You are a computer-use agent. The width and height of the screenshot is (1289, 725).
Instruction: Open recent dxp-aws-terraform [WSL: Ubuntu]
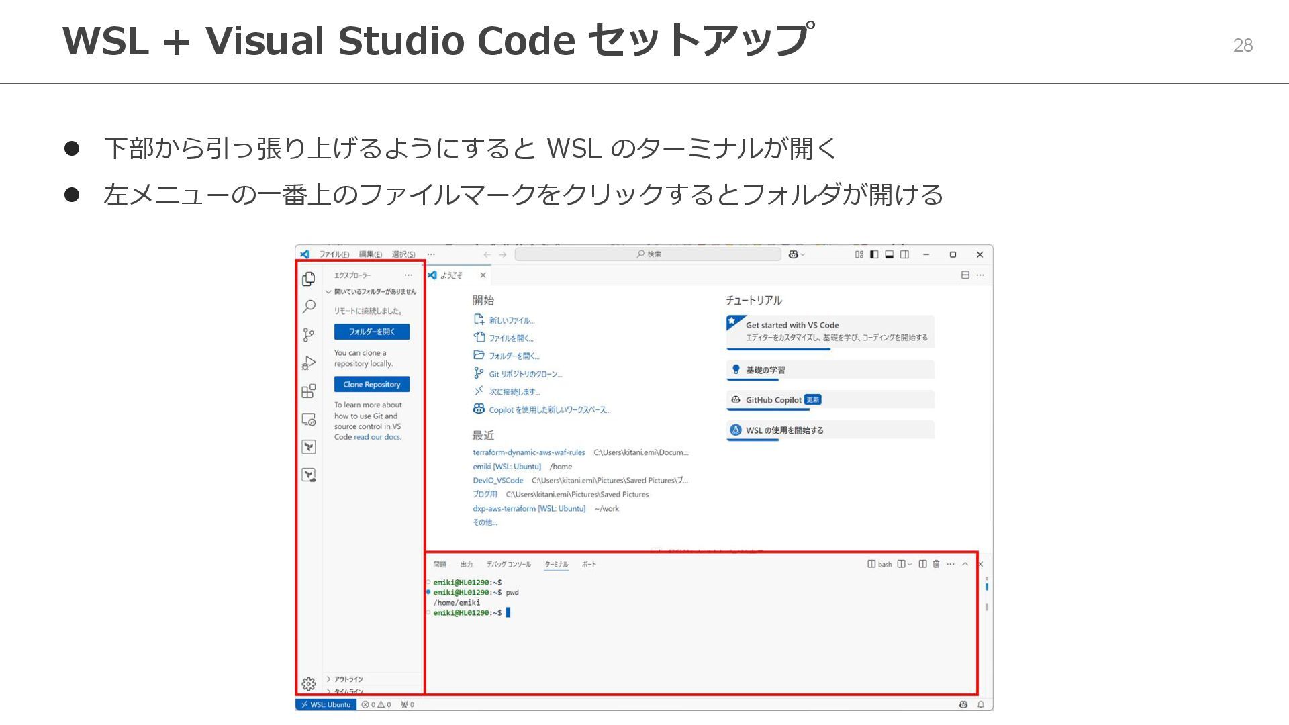[529, 509]
